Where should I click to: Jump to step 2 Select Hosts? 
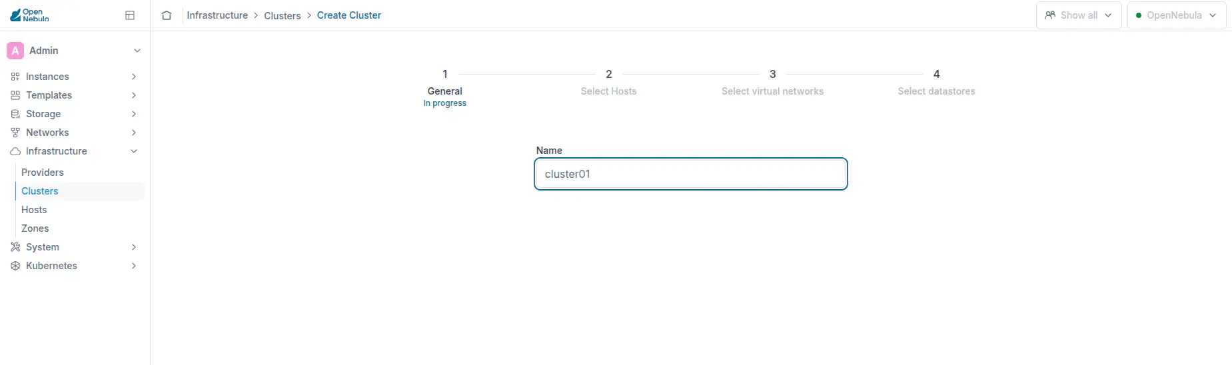pyautogui.click(x=608, y=83)
